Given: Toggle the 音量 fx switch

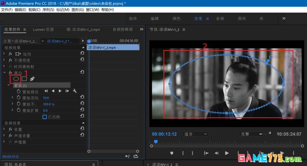Looking at the screenshot, I should click(x=10, y=129).
